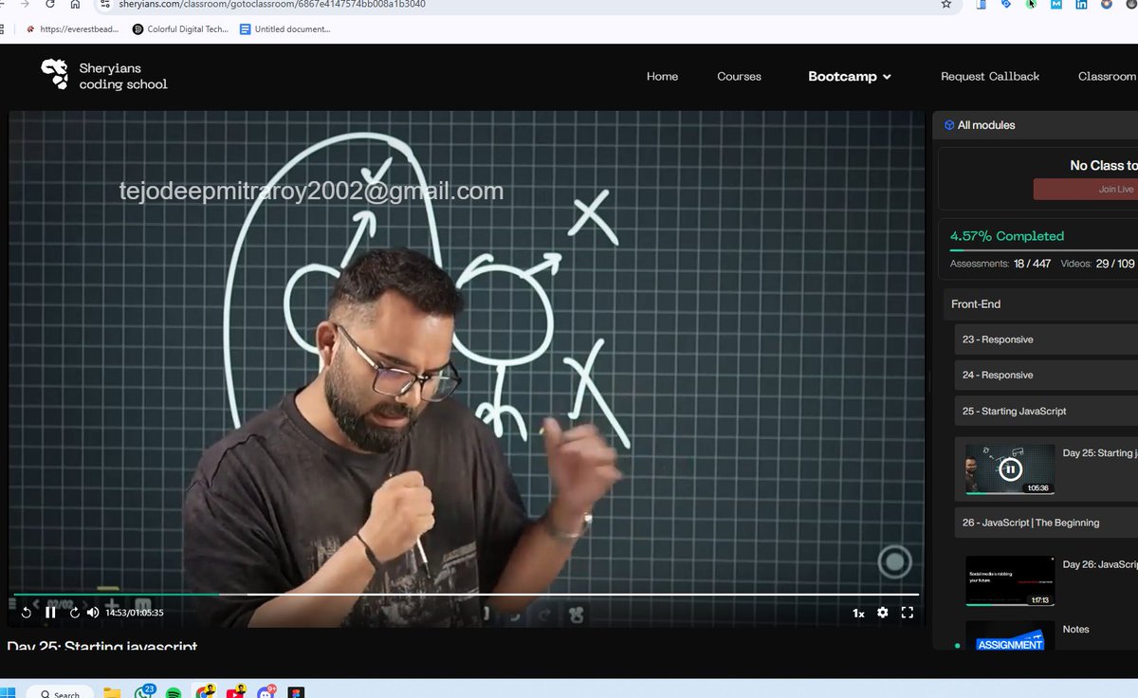Viewport: 1138px width, 698px height.
Task: Pause the lecture video
Action: click(x=50, y=613)
